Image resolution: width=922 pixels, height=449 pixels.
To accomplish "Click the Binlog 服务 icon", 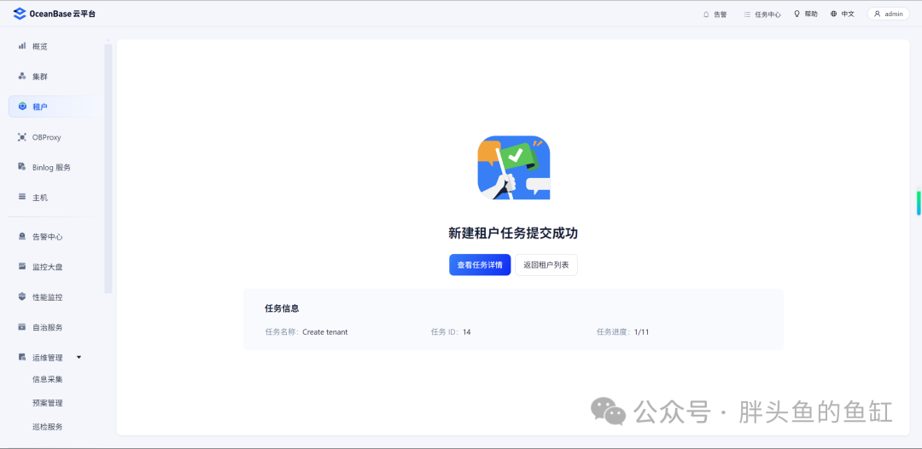I will tap(22, 167).
